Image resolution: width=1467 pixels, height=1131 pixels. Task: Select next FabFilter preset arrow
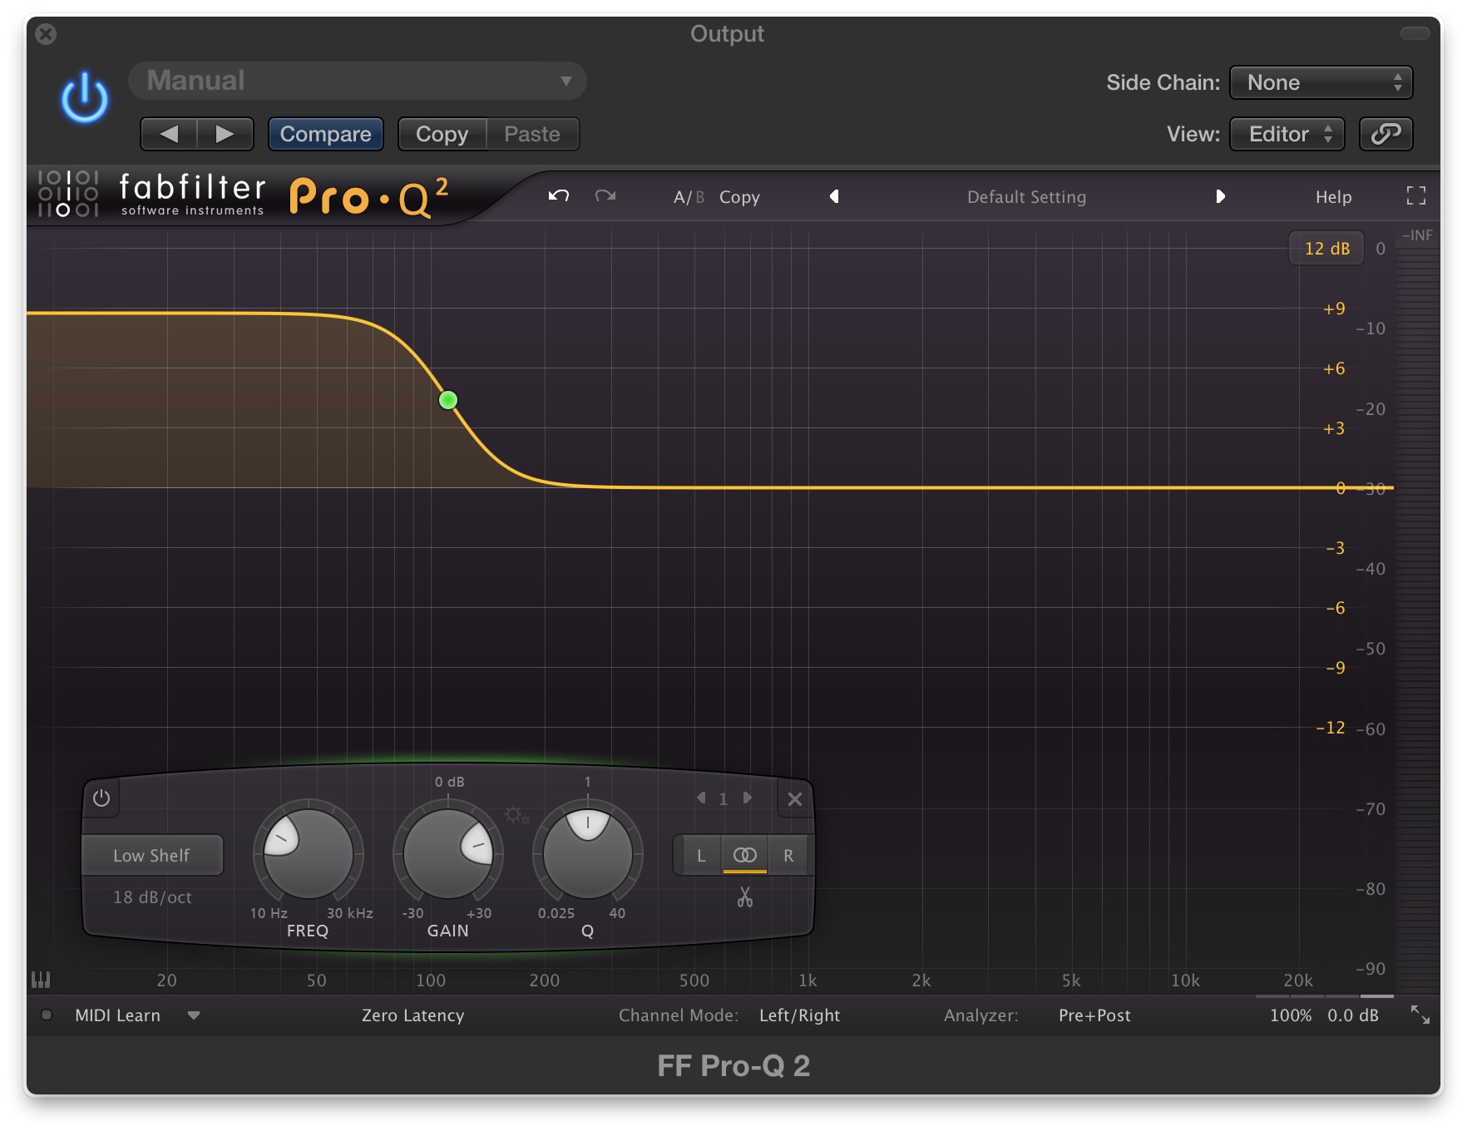point(1220,196)
